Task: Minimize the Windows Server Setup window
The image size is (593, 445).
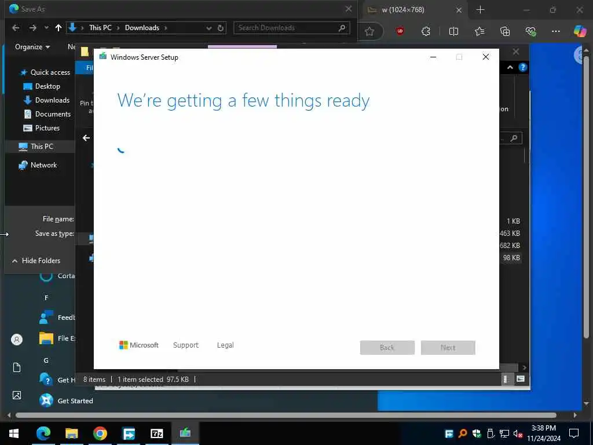Action: click(433, 57)
